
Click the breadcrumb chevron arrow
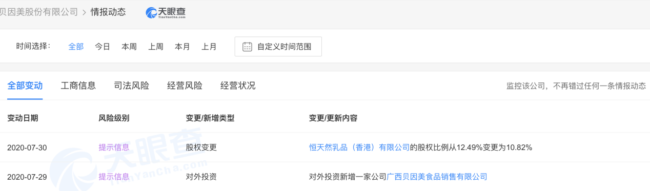pyautogui.click(x=85, y=12)
